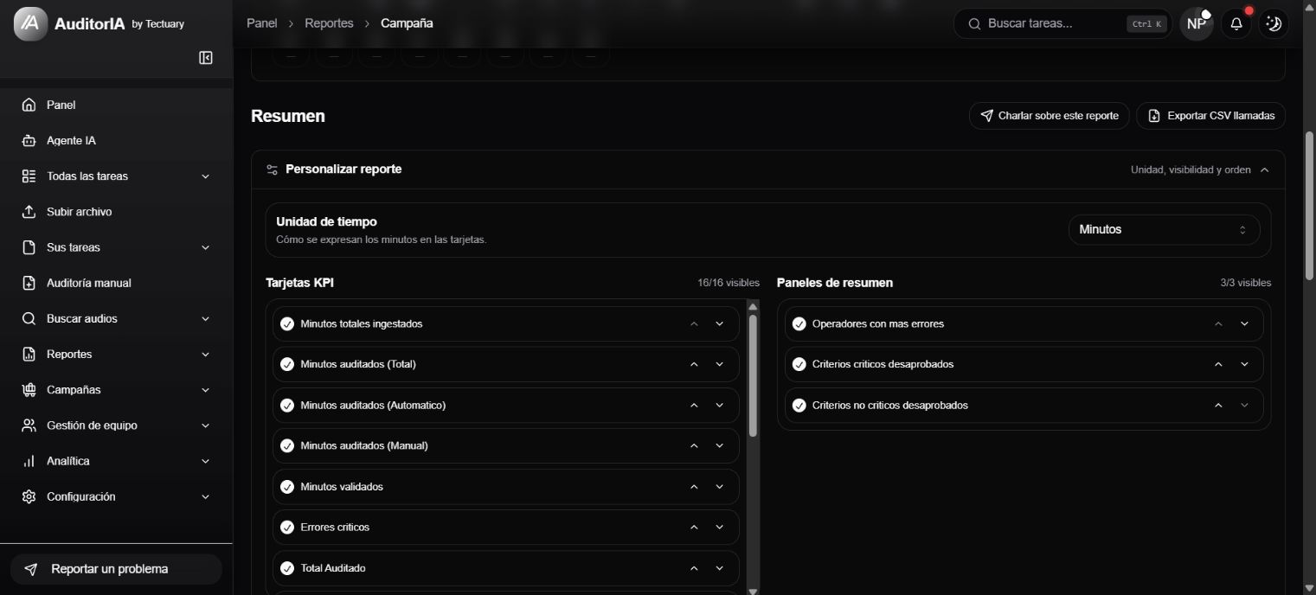Move Minutos auditados (Automatico) up

pyautogui.click(x=694, y=405)
